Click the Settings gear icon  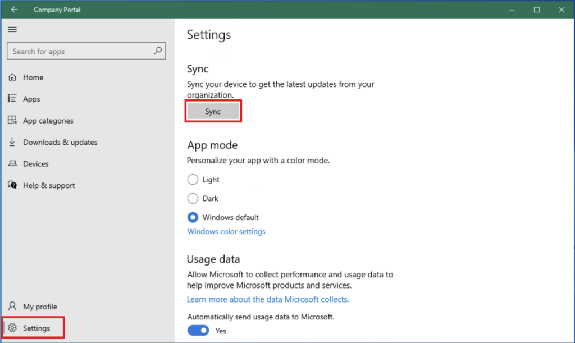coord(13,328)
